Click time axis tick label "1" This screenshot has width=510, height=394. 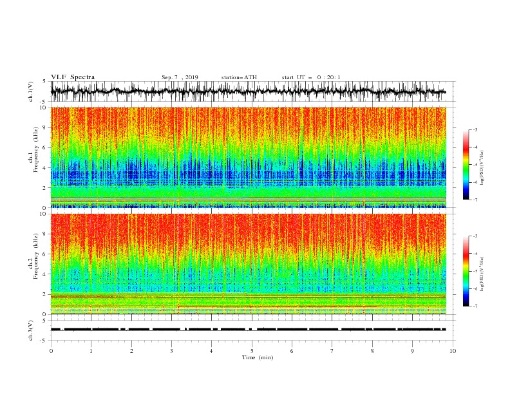coord(91,351)
